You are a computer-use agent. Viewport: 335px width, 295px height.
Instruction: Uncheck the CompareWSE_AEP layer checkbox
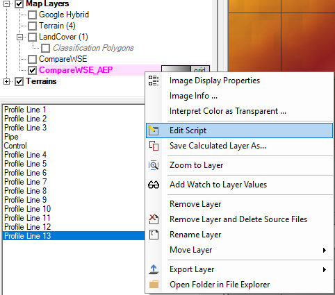point(32,70)
